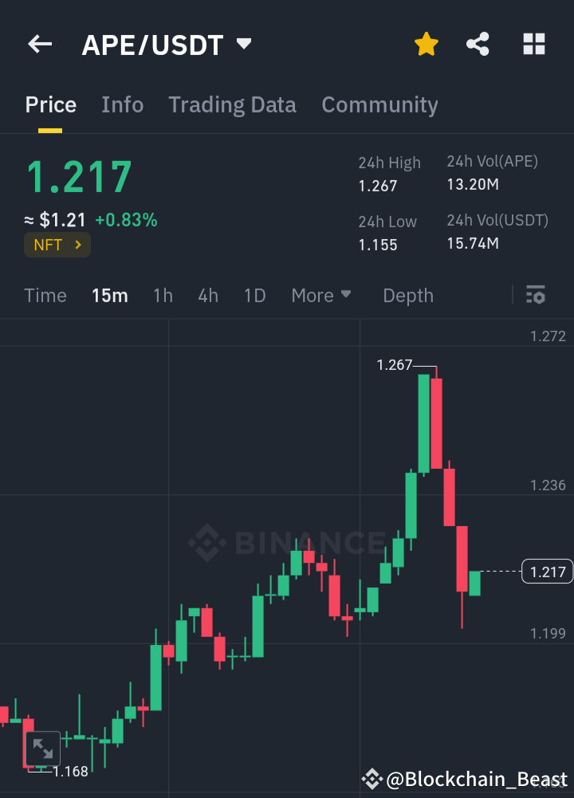Go back using the back arrow
574x798 pixels.
(39, 44)
